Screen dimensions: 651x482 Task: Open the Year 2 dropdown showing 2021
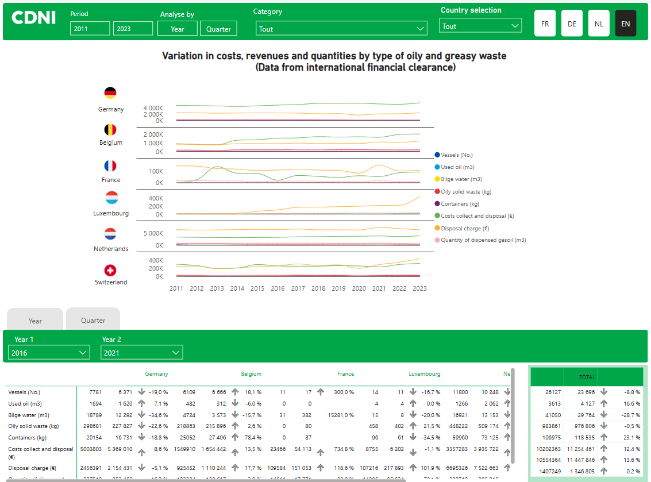pos(141,353)
